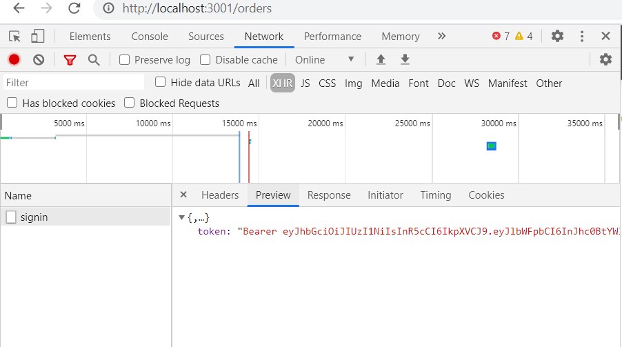Show more DevTools tabs via double chevron
This screenshot has width=622, height=347.
coord(441,36)
